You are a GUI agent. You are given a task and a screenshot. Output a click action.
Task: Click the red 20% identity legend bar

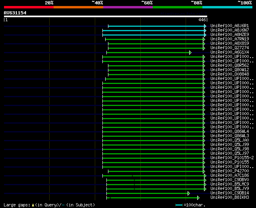click(x=29, y=7)
